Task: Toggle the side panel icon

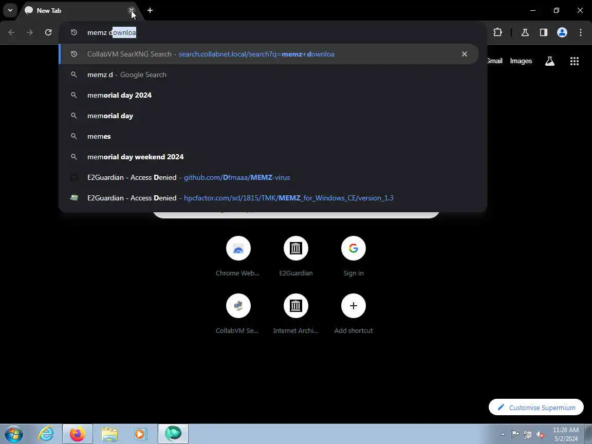Action: (x=543, y=32)
